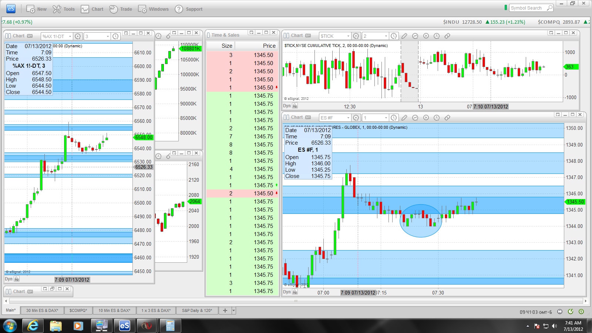The image size is (592, 333).
Task: Toggle SIM badge in ES #F chart title
Action: 308,117
